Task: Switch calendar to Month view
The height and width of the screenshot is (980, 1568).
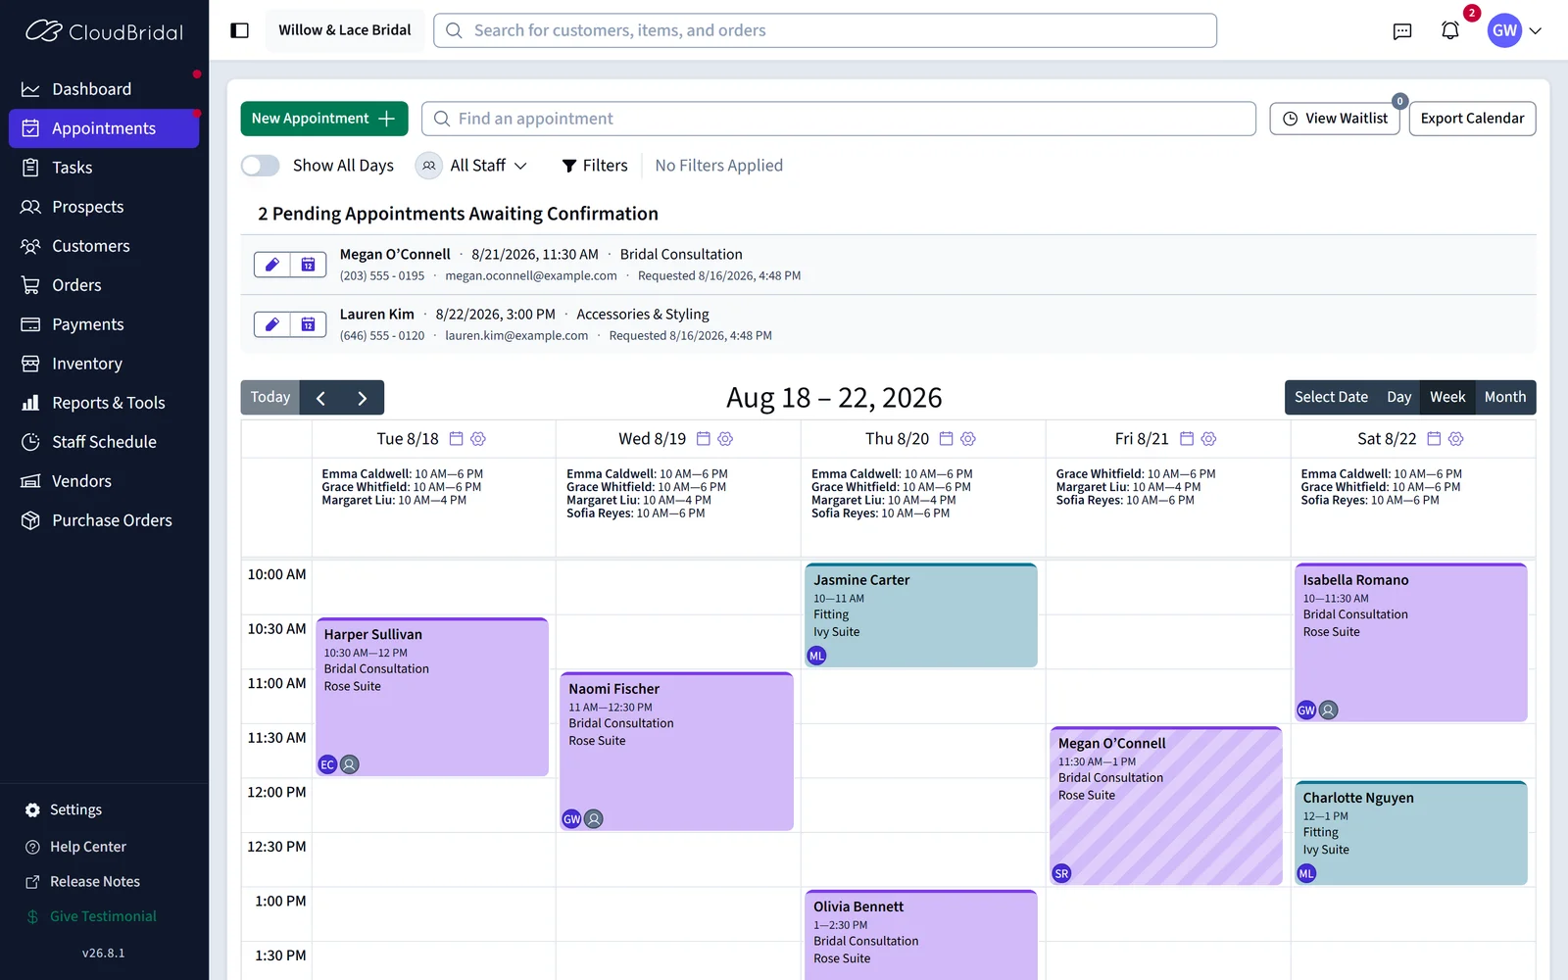Action: pos(1505,398)
